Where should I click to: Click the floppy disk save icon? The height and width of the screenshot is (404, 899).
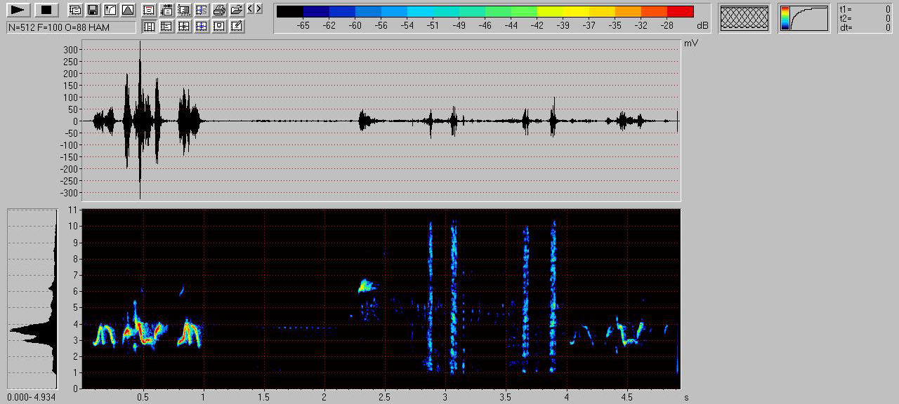92,10
